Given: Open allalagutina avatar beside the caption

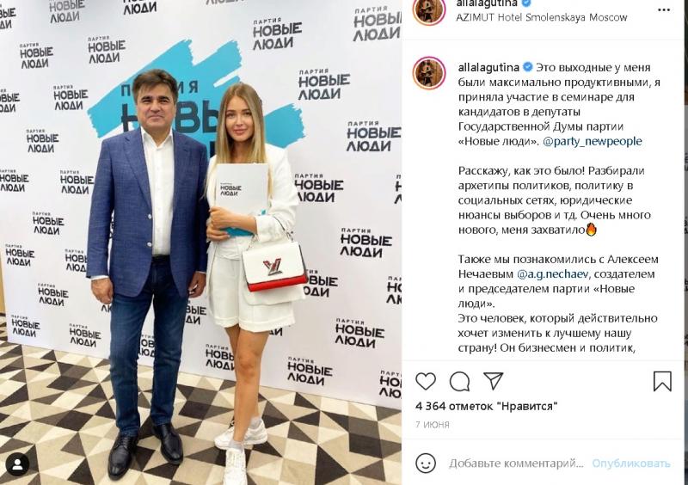Looking at the screenshot, I should 429,73.
